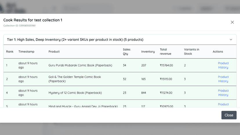
Task: Open Product History for Goli & Golden Temple
Action: point(223,79)
